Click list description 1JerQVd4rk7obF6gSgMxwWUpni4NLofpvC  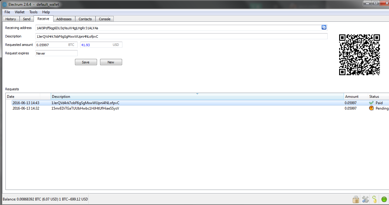(x=86, y=103)
